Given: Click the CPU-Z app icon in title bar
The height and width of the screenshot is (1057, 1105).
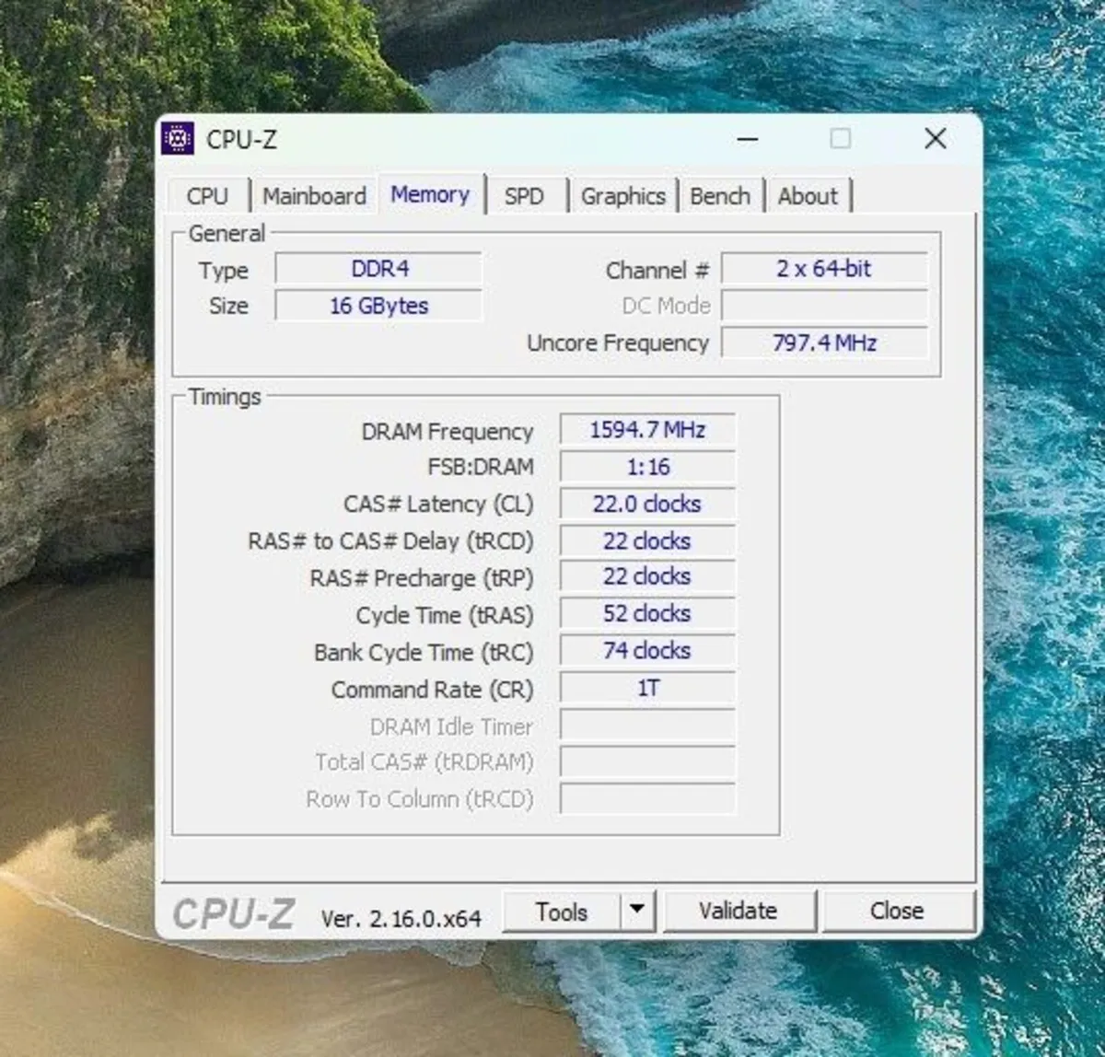Looking at the screenshot, I should pyautogui.click(x=178, y=139).
